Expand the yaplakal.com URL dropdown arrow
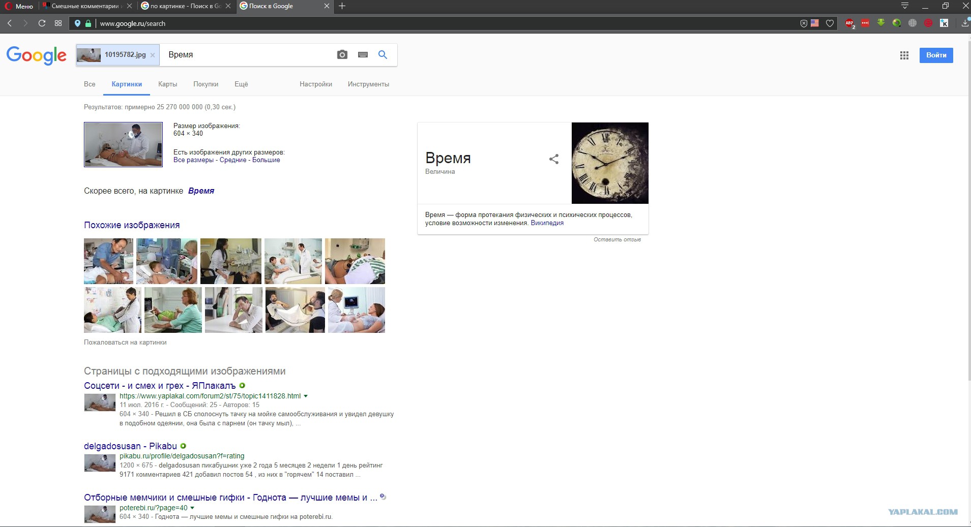971x527 pixels. tap(306, 396)
